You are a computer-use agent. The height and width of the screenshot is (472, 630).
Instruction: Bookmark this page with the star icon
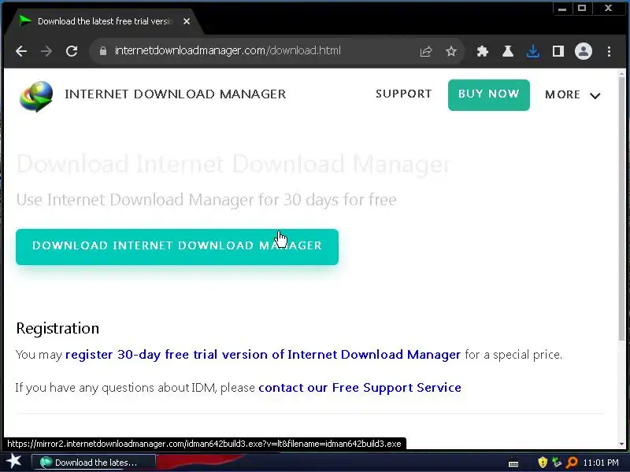[451, 51]
